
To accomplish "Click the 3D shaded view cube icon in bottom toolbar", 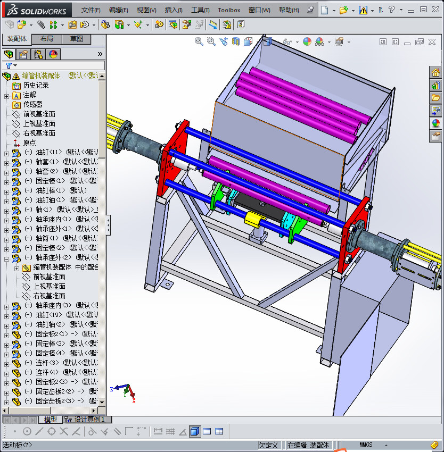I will (195, 431).
